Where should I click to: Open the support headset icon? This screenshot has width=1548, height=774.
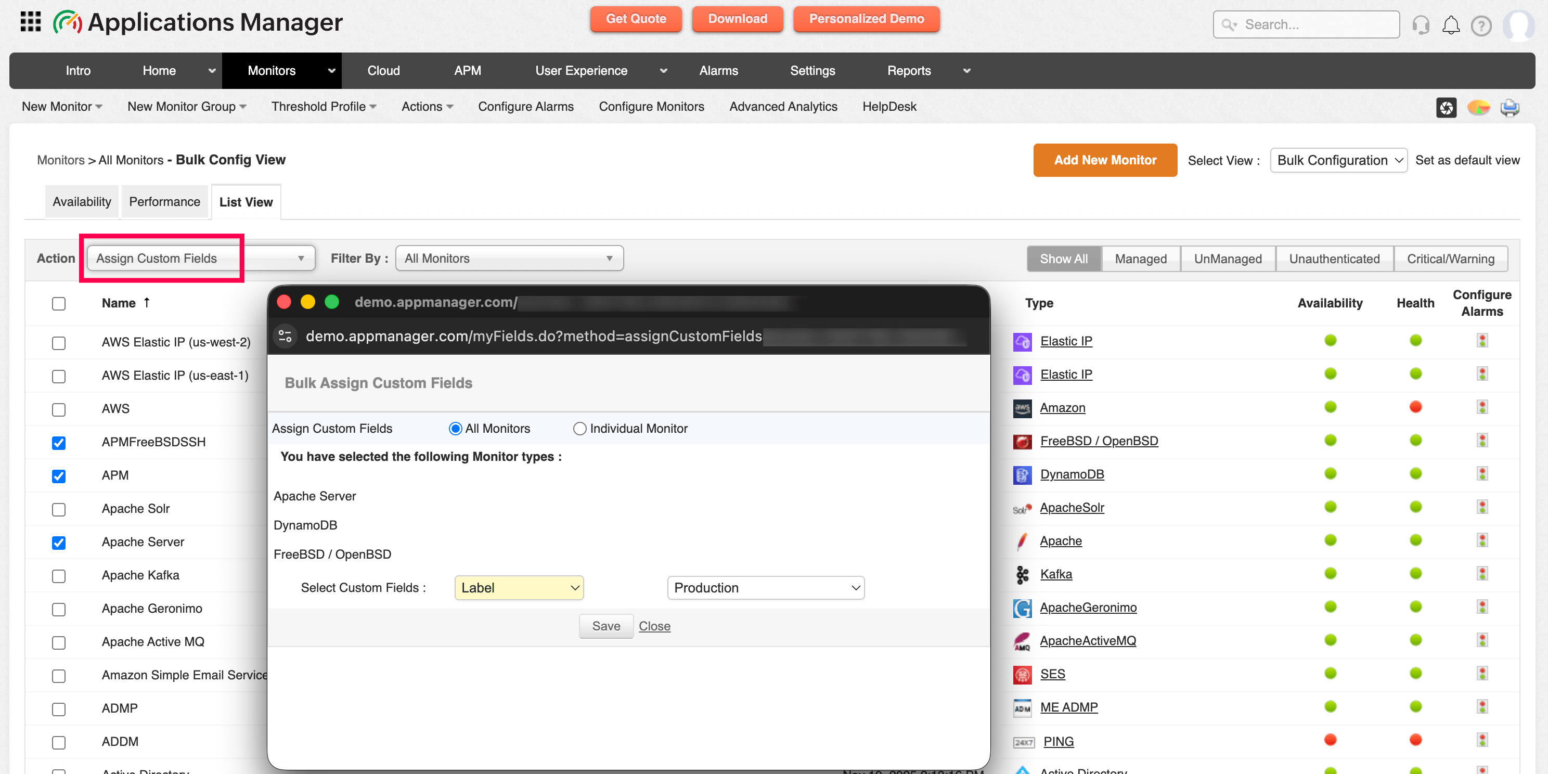1421,25
